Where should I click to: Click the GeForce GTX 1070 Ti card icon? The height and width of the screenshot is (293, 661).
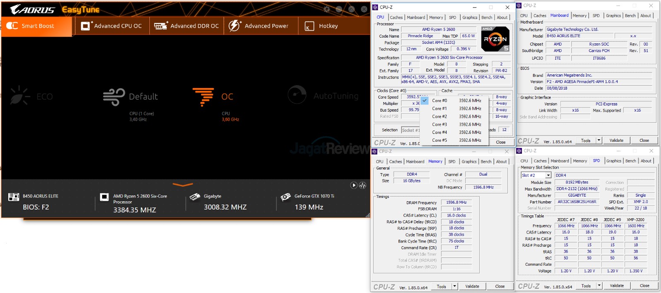point(286,197)
